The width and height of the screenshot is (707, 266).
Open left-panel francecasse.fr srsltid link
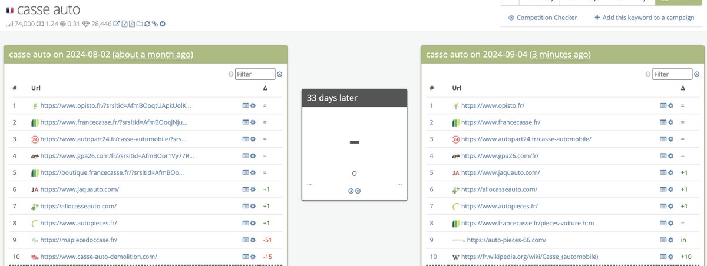[114, 122]
